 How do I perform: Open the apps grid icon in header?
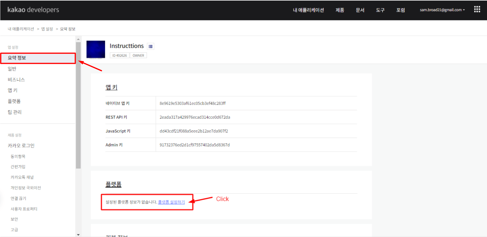click(x=477, y=9)
